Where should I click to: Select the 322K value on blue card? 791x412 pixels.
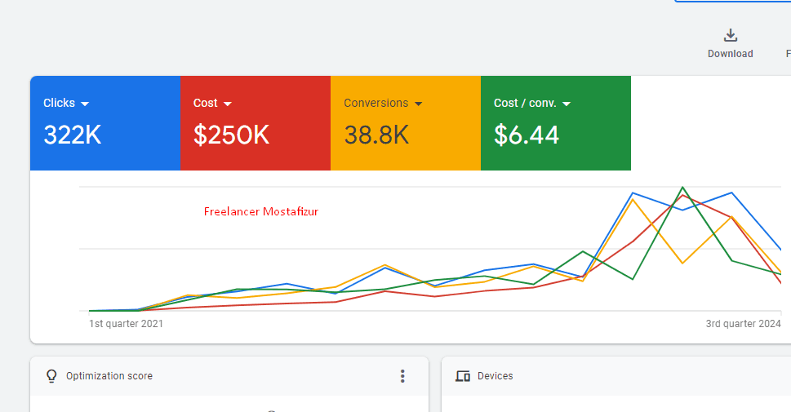(x=73, y=135)
